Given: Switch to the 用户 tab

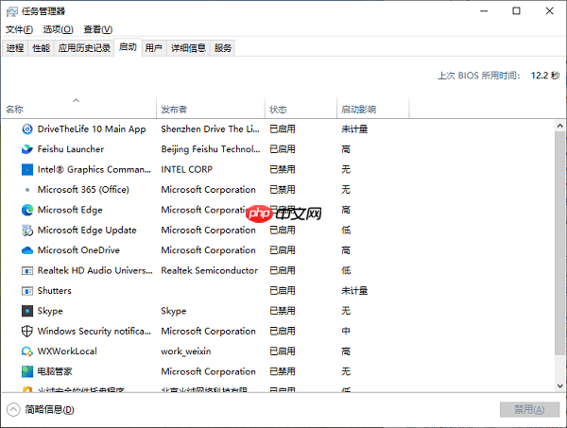Looking at the screenshot, I should click(x=154, y=48).
